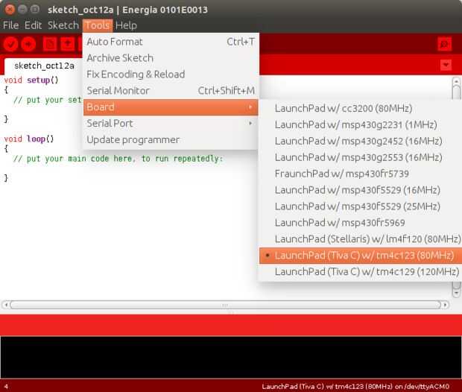
Task: Click the status bar board and port text
Action: tap(355, 386)
